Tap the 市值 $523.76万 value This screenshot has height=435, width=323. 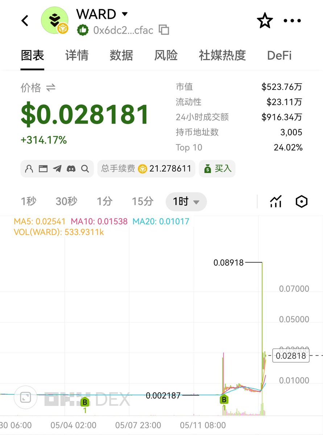click(x=282, y=87)
